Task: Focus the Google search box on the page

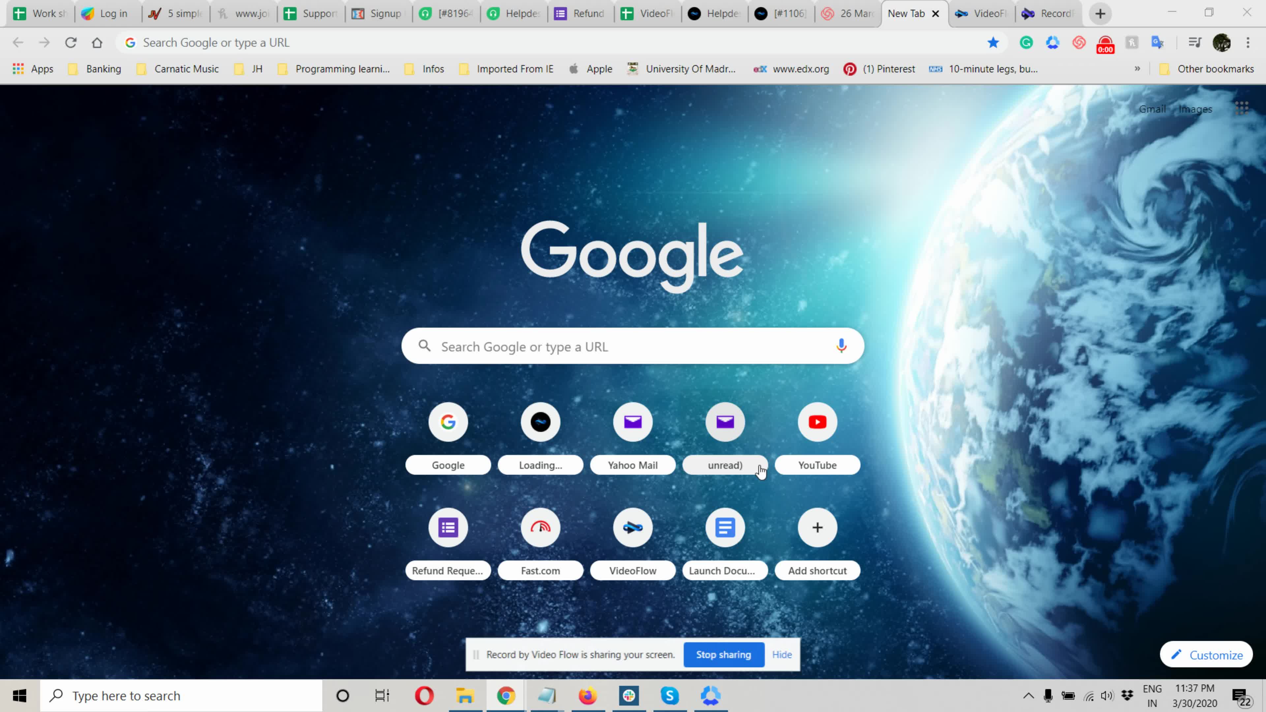Action: (633, 346)
